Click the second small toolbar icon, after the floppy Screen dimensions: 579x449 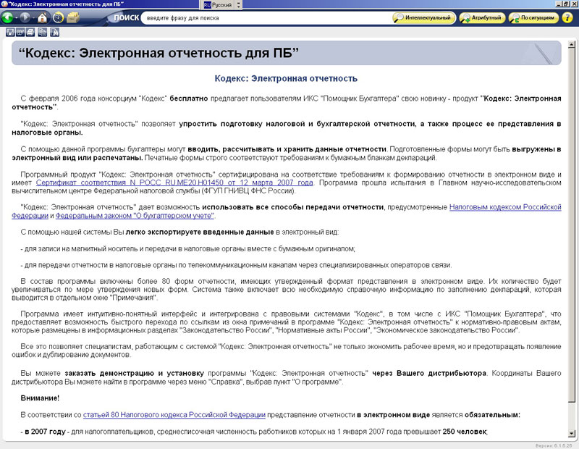pos(20,33)
